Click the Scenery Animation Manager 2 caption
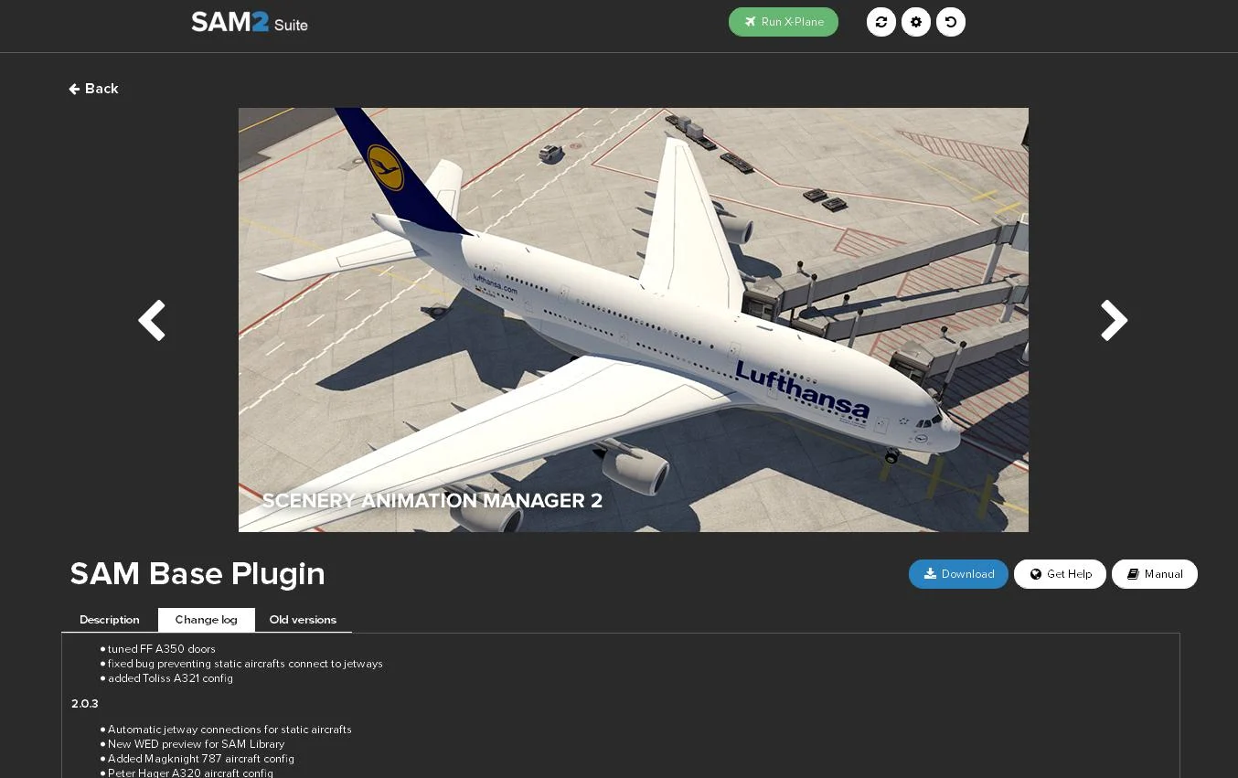1238x778 pixels. point(432,500)
